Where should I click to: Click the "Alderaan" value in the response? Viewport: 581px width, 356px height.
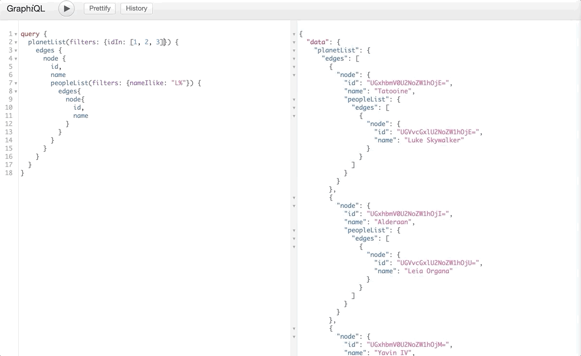(x=394, y=222)
